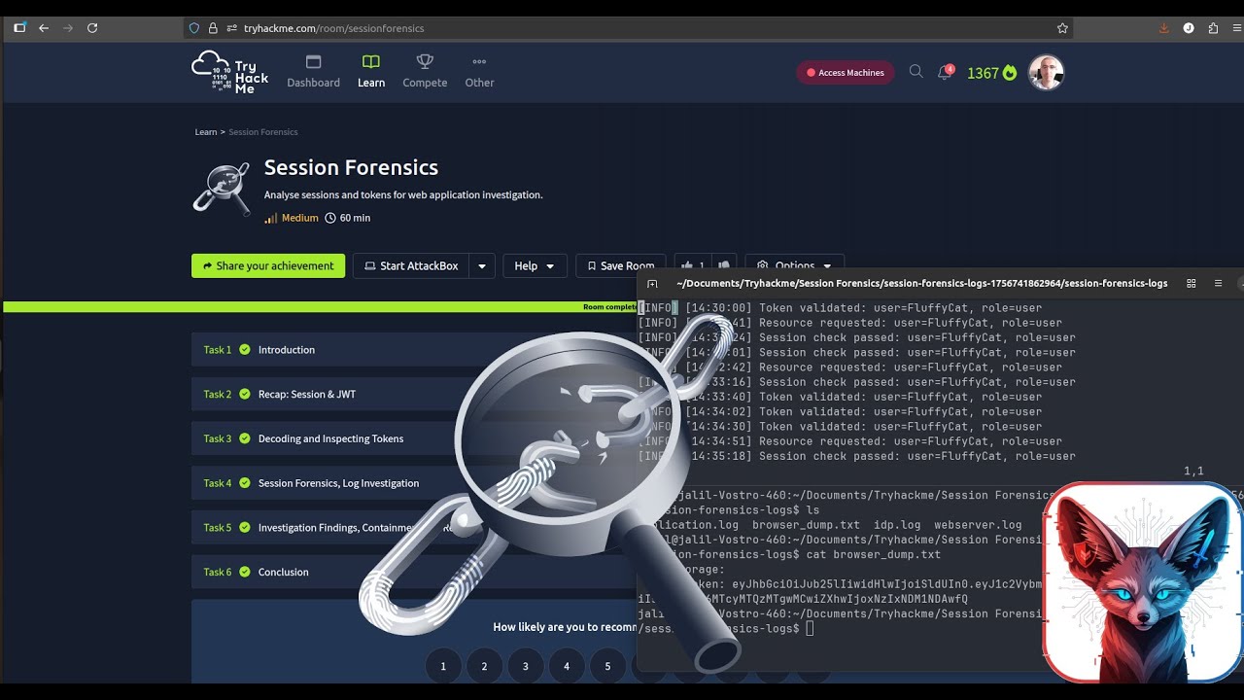1244x700 pixels.
Task: Click the terminal command prompt cursor
Action: click(810, 629)
